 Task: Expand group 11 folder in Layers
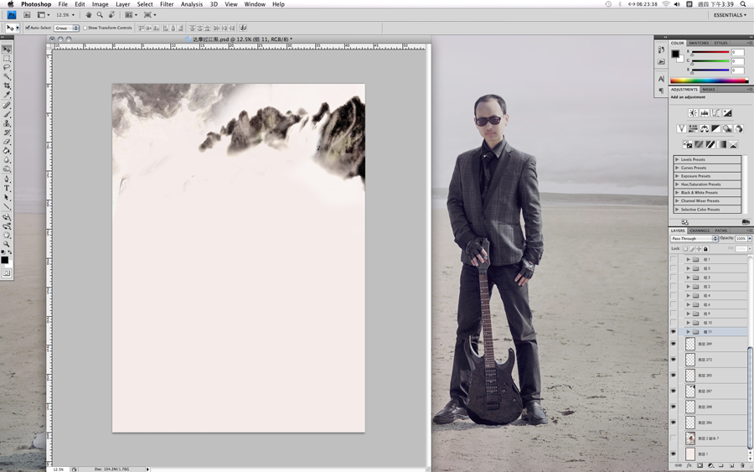click(688, 332)
